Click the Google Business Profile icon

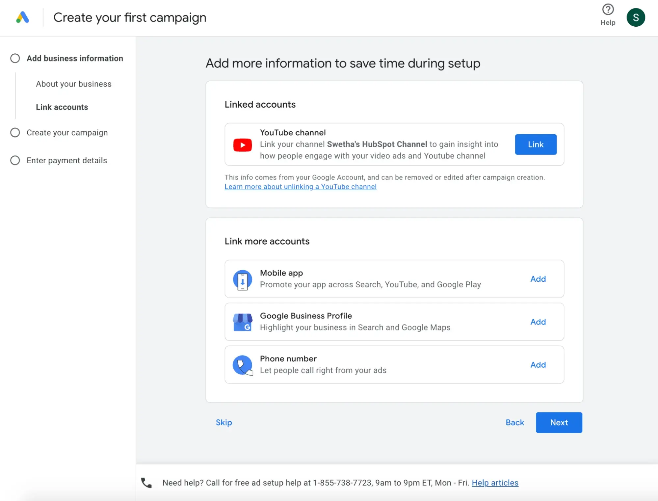tap(242, 322)
